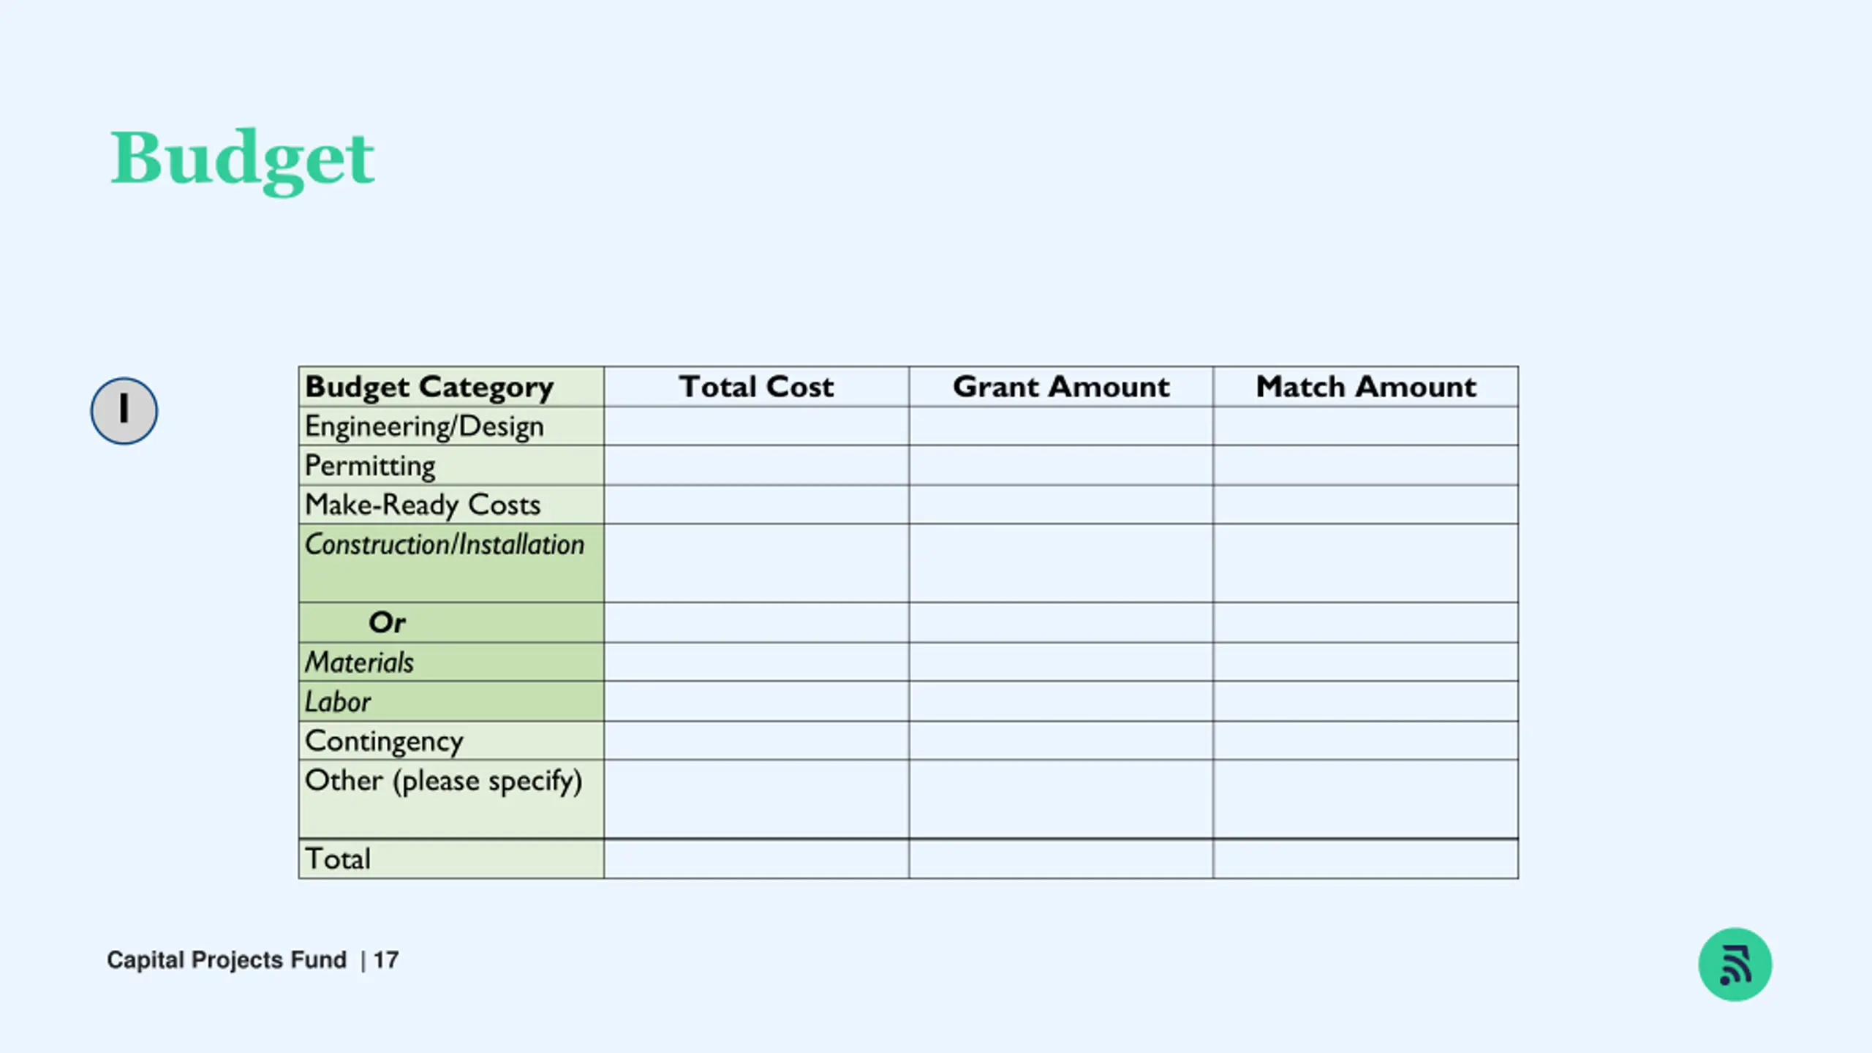Click Total Cost cell for Engineering/Design
The width and height of the screenshot is (1872, 1053).
coord(756,426)
